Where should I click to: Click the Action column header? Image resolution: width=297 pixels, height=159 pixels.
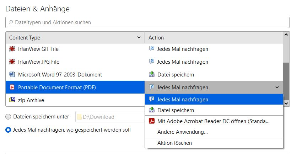coord(213,38)
